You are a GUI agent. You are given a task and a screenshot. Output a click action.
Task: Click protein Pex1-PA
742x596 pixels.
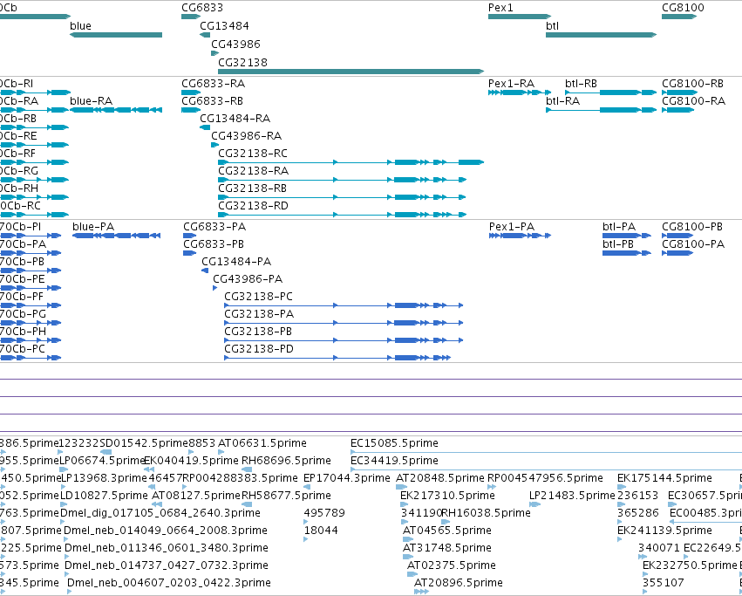pyautogui.click(x=520, y=236)
